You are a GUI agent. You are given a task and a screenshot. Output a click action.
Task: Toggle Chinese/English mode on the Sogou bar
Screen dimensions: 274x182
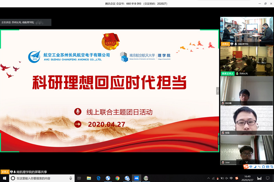pos(251,167)
